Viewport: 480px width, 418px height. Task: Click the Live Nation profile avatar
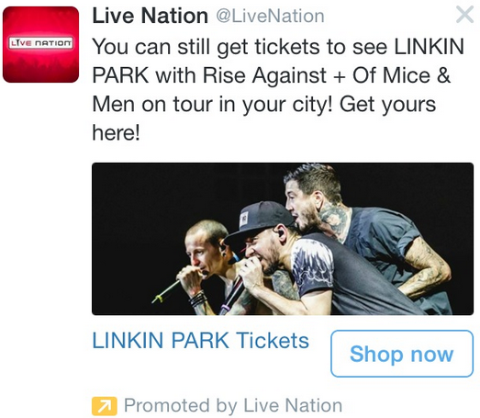(40, 44)
